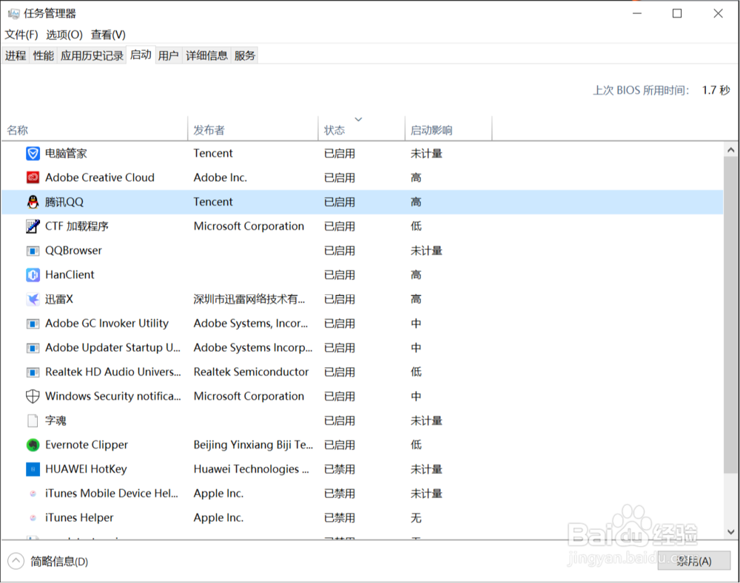
Task: Click 中 impact of Windows Security notification
Action: (x=416, y=396)
